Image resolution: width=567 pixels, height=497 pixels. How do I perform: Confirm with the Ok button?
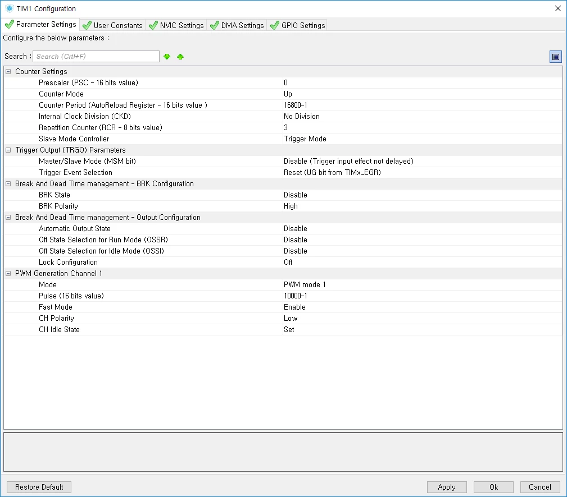tap(493, 487)
